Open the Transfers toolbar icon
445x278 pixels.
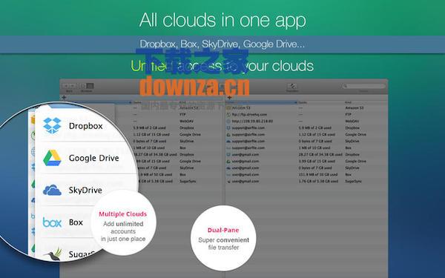point(292,86)
